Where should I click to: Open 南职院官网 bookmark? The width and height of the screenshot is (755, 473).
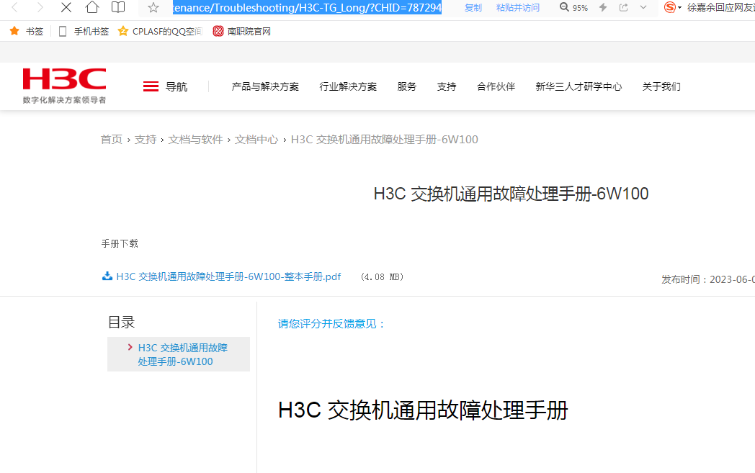click(242, 31)
